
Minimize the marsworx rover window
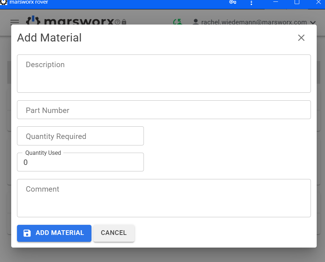pos(275,2)
